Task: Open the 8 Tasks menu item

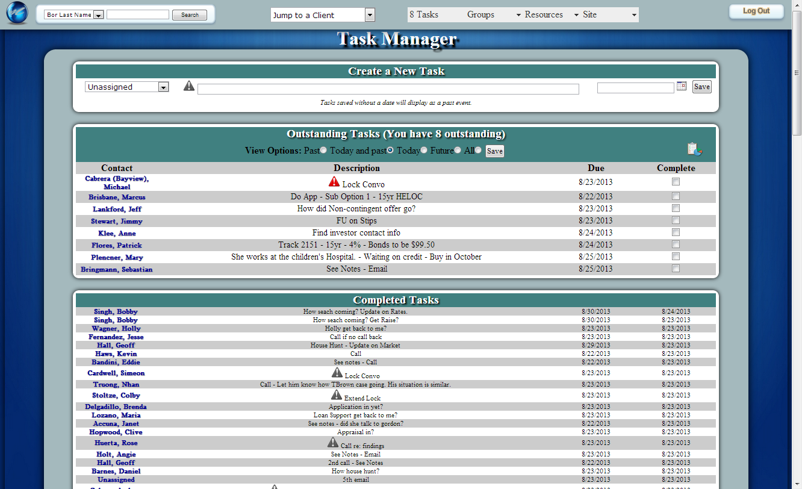Action: pos(424,14)
